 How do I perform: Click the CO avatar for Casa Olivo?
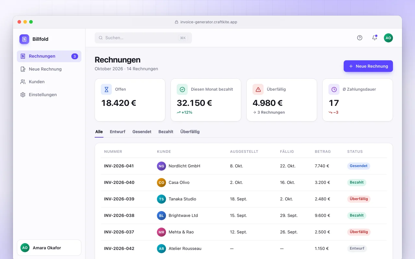click(161, 183)
